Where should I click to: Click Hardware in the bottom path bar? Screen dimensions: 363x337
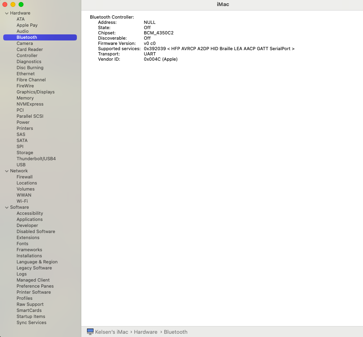tap(146, 332)
